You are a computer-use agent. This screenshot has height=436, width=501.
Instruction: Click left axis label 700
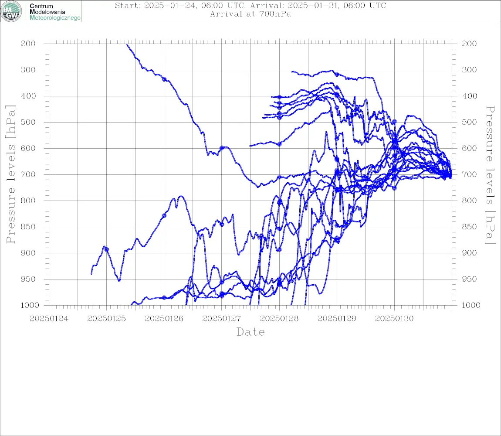(28, 175)
